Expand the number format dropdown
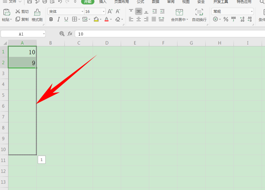 251,12
